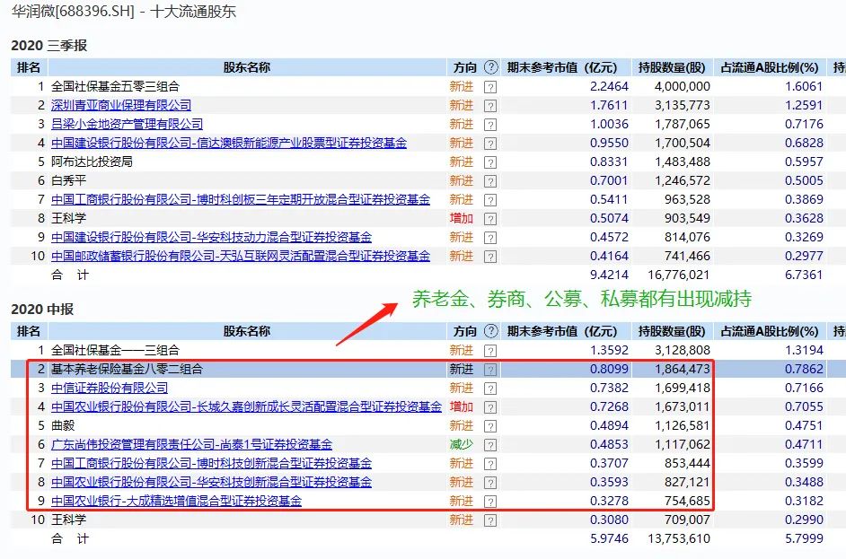Select the 基本养老保险基金八零二组合 row name

coord(127,370)
